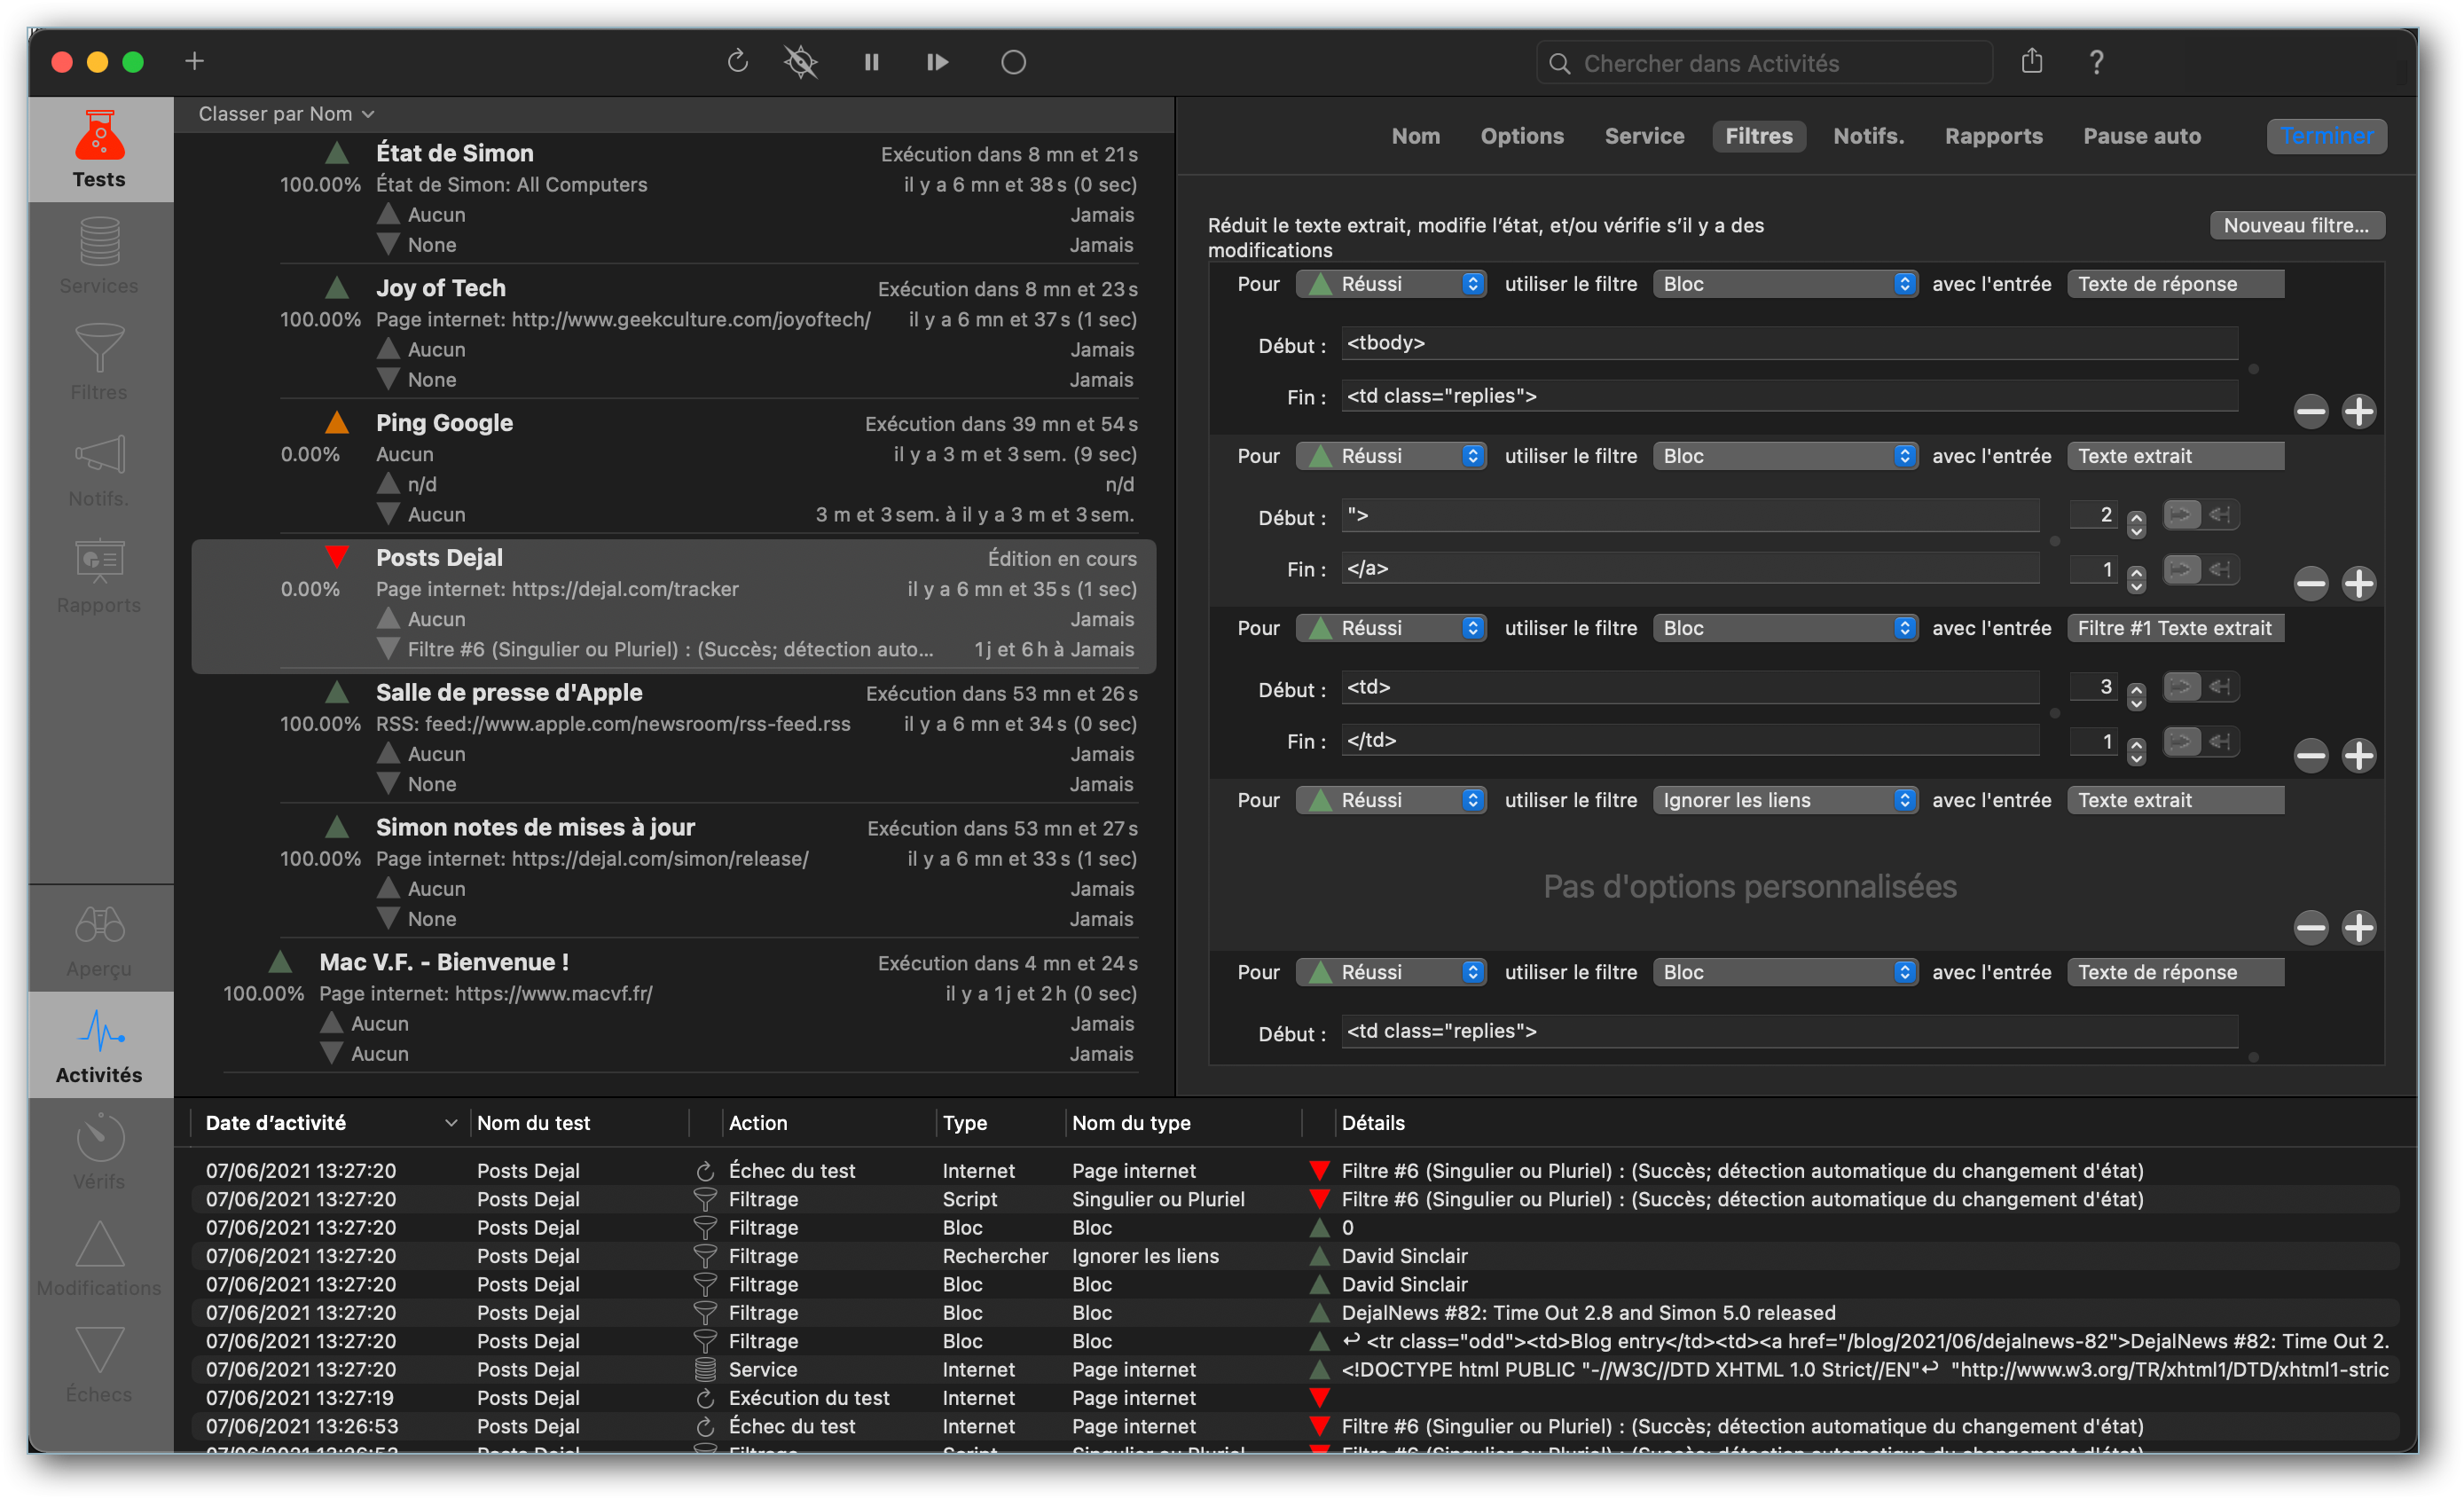Show the Échecs down-triangle pane
2464x1499 pixels.
tap(99, 1365)
